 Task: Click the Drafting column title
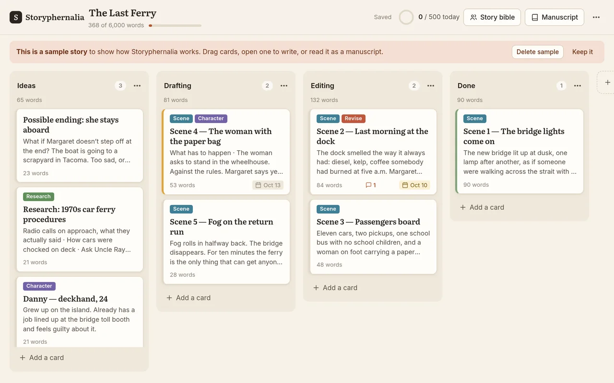(x=177, y=86)
